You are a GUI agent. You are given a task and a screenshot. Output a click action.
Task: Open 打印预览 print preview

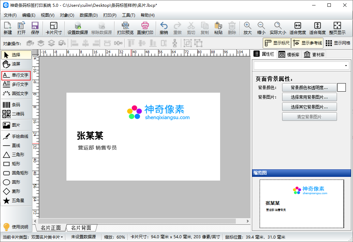pos(125,28)
